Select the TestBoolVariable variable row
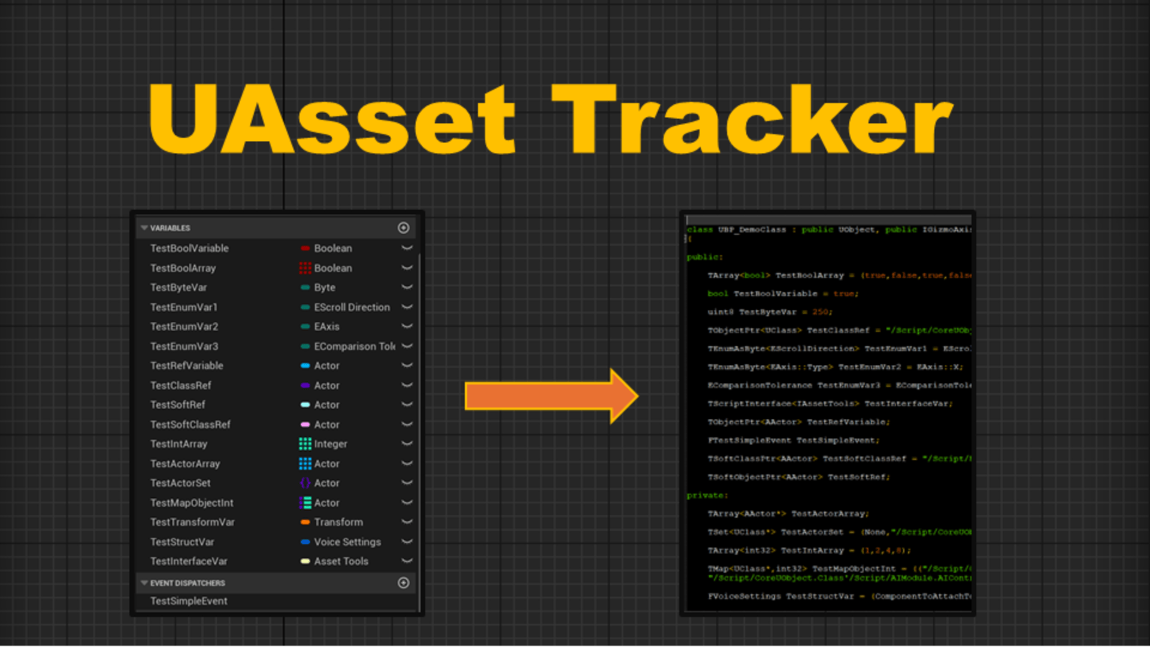Screen dimensions: 1150x647 click(x=277, y=248)
